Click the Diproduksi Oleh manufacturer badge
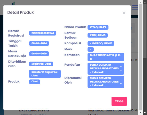 106,82
